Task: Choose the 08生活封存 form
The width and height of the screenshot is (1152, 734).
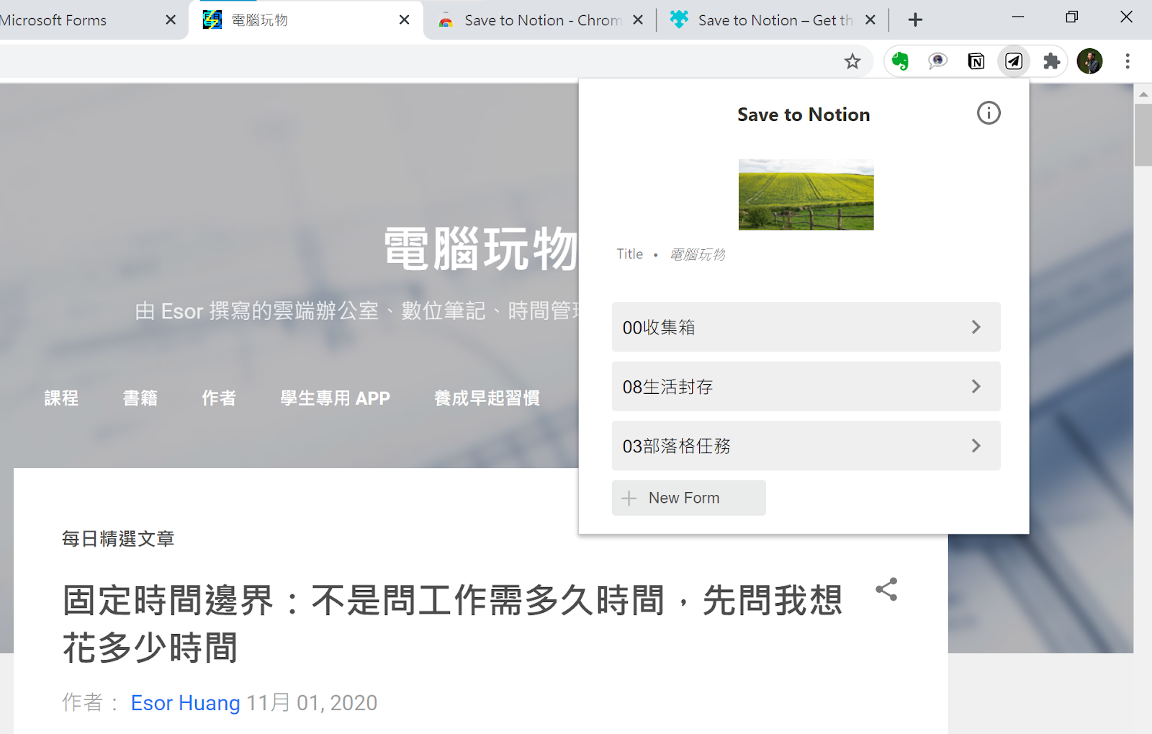Action: pos(806,387)
